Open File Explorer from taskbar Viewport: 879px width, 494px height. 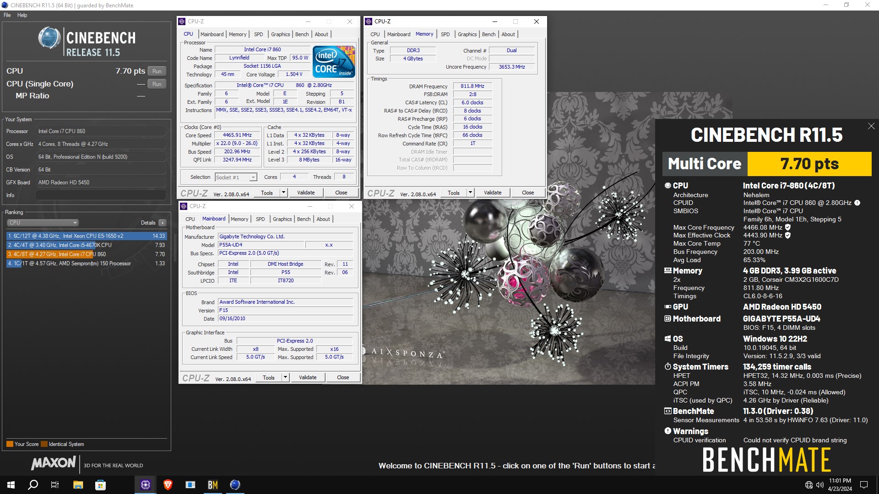tap(78, 485)
